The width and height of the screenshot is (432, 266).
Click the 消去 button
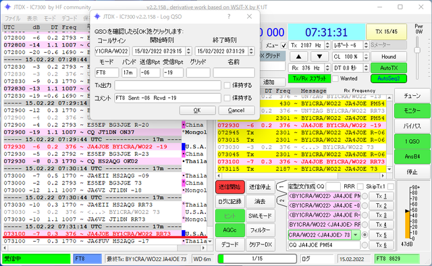[x=260, y=201]
